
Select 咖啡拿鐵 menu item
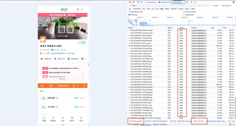click(x=63, y=98)
